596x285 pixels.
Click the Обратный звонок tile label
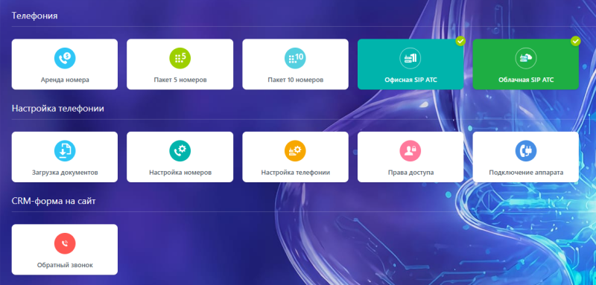65,265
